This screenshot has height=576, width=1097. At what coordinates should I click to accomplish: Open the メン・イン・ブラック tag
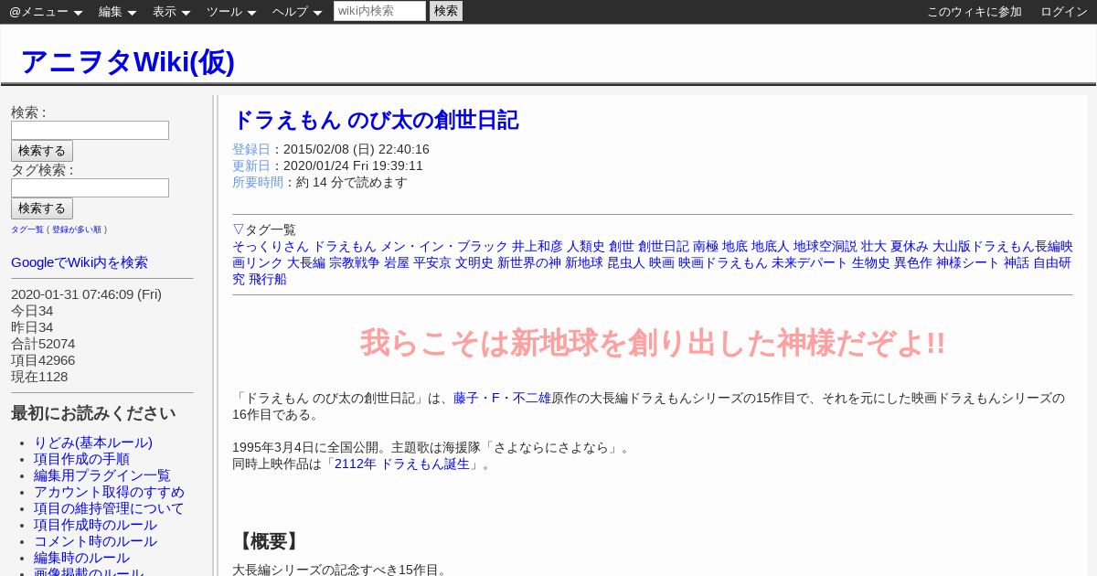click(444, 247)
